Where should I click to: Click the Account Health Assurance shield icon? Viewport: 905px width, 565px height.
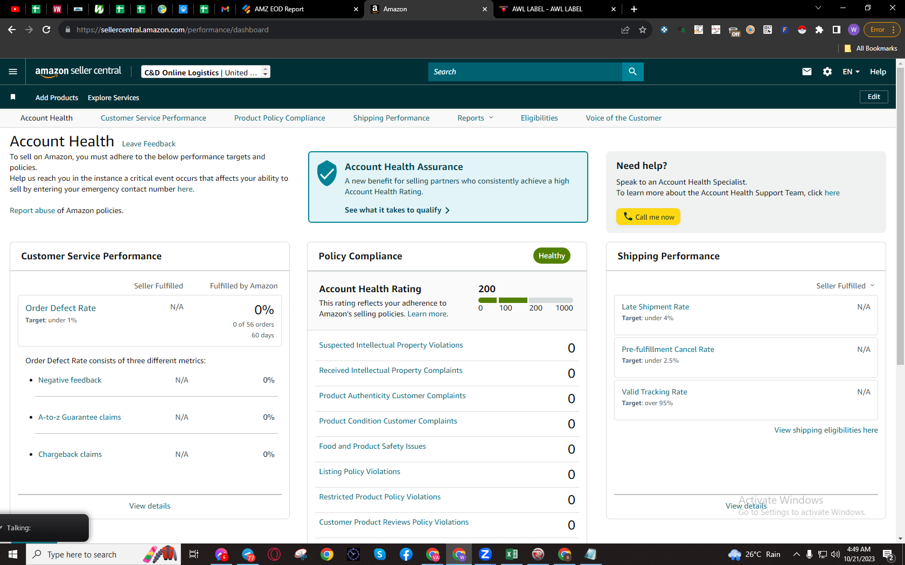coord(327,173)
